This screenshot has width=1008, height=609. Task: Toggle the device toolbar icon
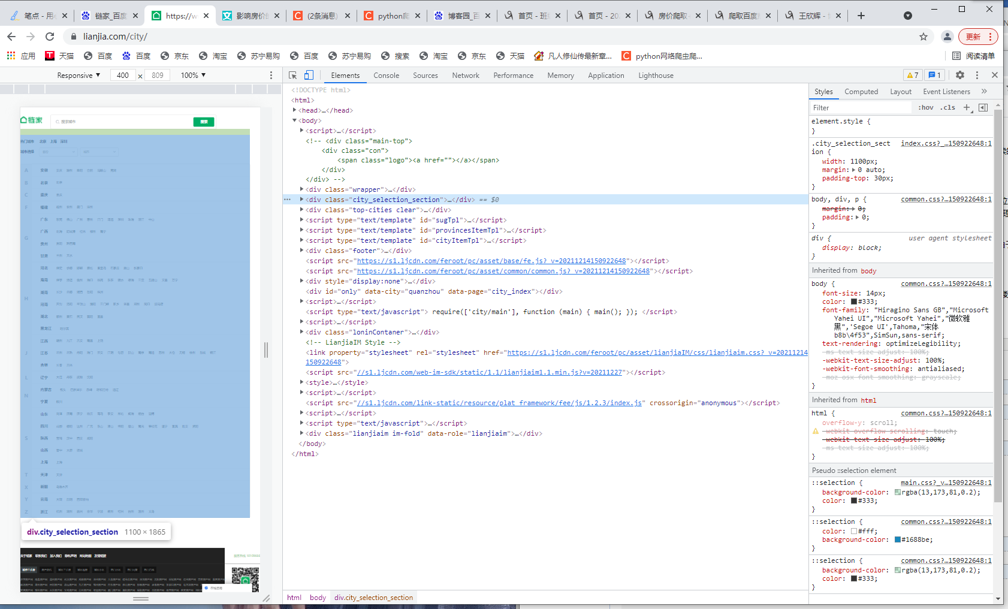coord(309,76)
